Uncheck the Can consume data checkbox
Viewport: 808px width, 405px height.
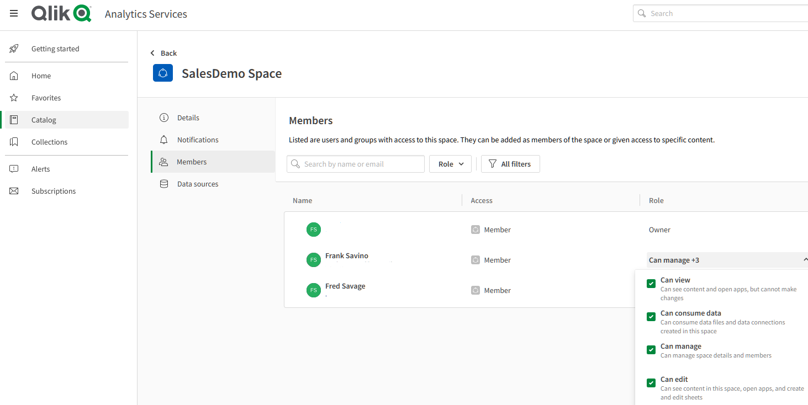coord(651,317)
